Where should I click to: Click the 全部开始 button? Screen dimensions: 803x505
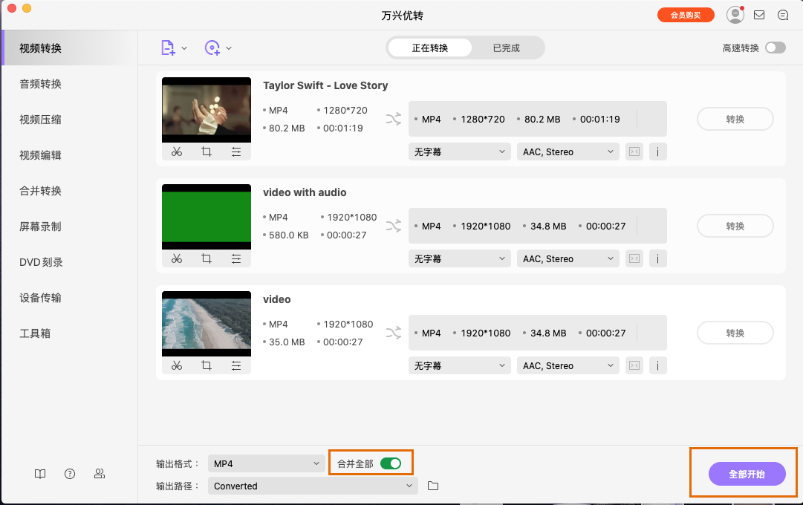pyautogui.click(x=747, y=473)
